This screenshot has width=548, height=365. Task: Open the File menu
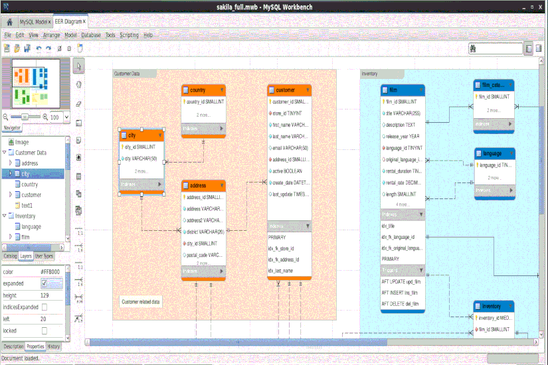coord(8,35)
